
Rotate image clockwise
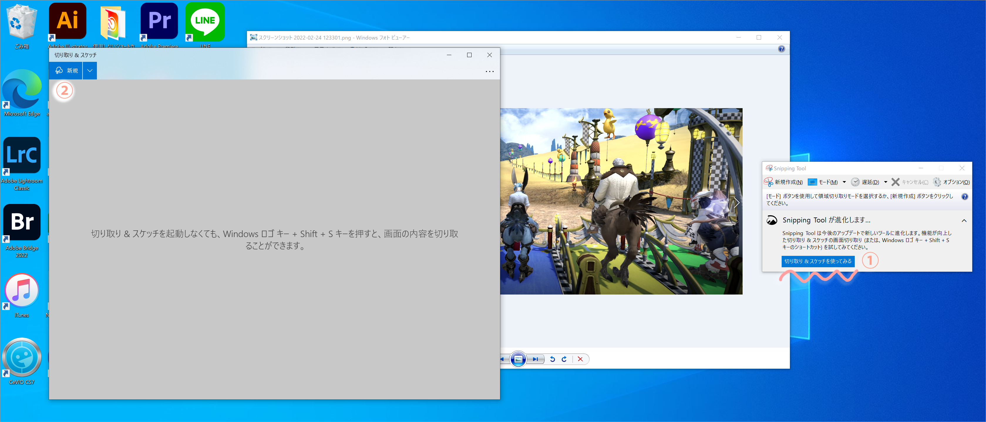coord(564,359)
